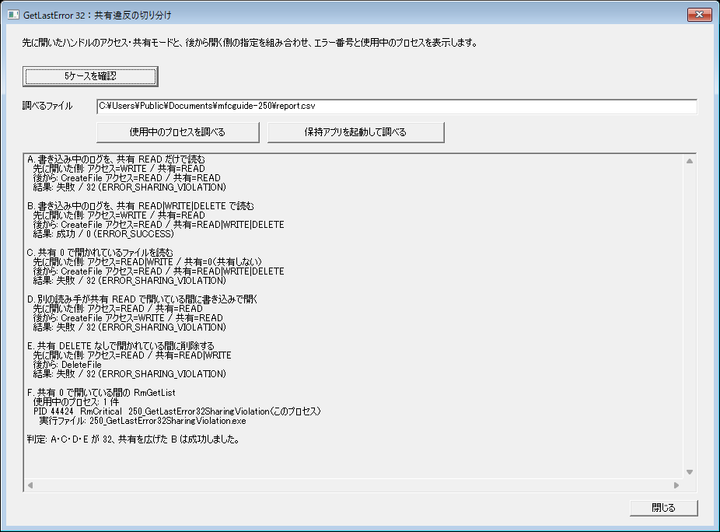Click the line '使用中のプロセス: 1 件'

[x=75, y=402]
